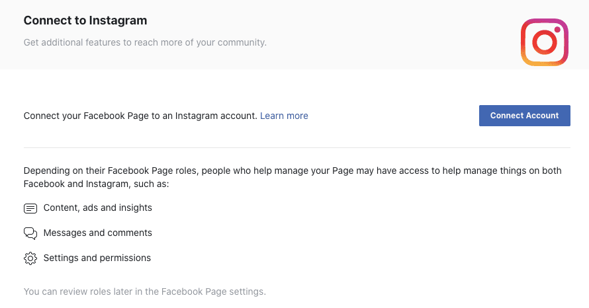Viewport: 589px width, 308px height.
Task: Select the Connect to Instagram heading
Action: point(85,20)
